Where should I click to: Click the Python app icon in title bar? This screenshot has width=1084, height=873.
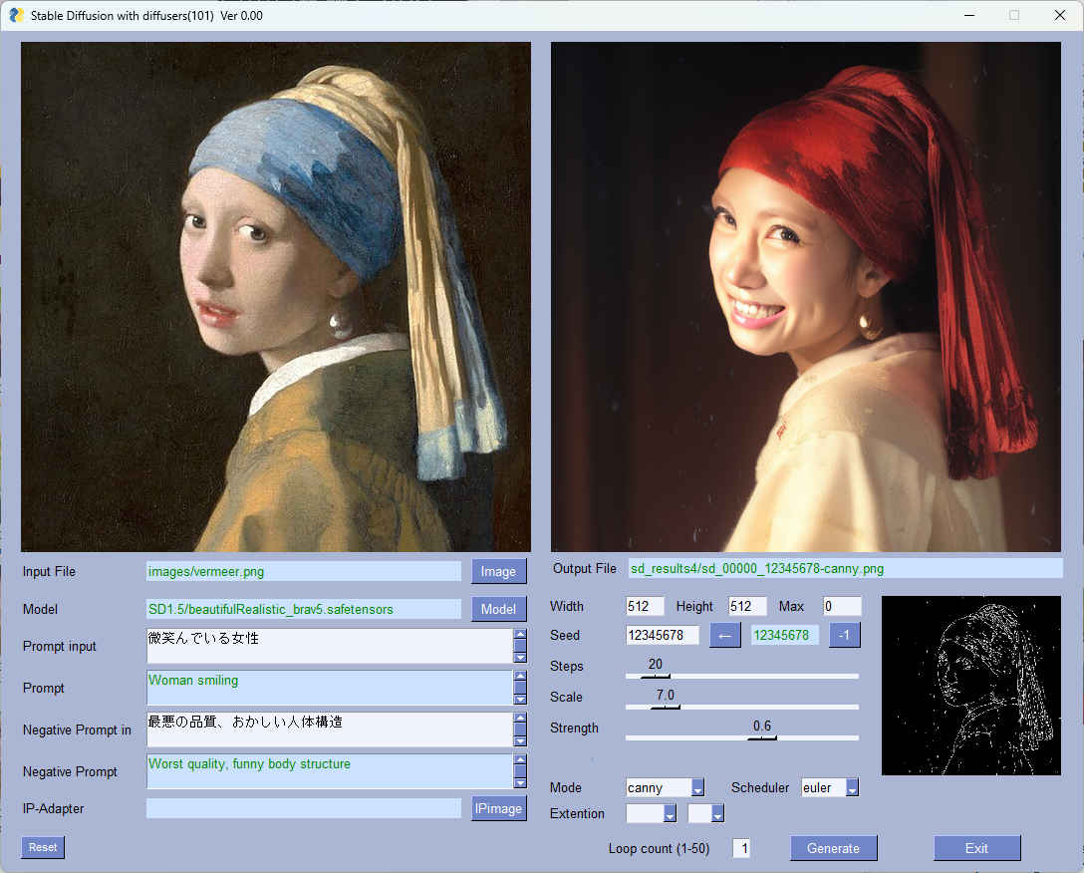[x=16, y=15]
